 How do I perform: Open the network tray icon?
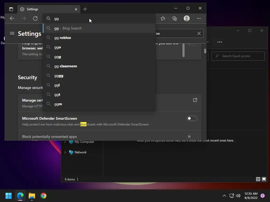232,196
